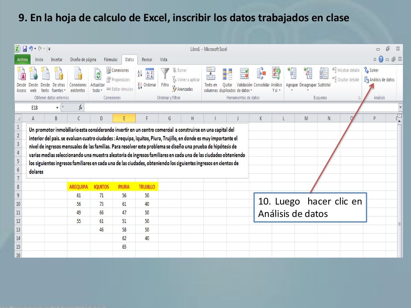Image resolution: width=411 pixels, height=308 pixels.
Task: Click the vertical scrollbar up arrow
Action: pos(399,121)
